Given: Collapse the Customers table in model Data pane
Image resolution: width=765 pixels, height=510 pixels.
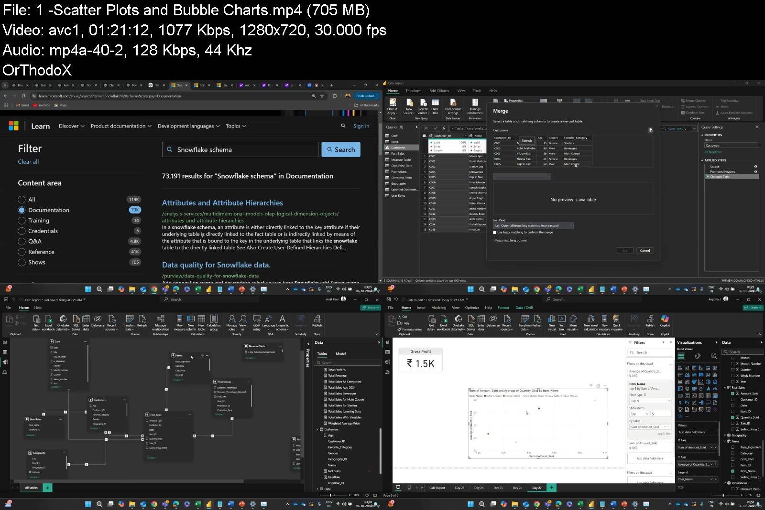Looking at the screenshot, I should [317, 429].
